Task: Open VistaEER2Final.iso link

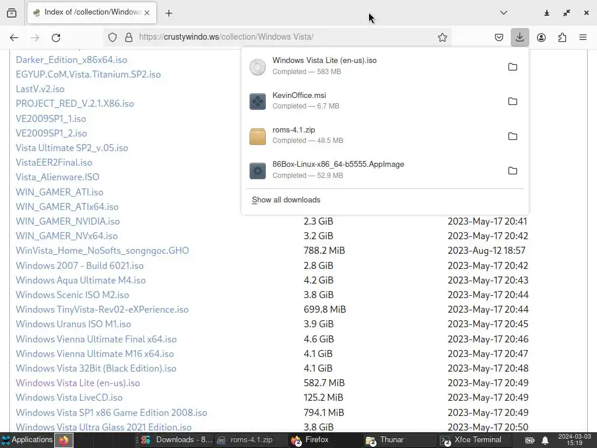Action: coord(54,163)
